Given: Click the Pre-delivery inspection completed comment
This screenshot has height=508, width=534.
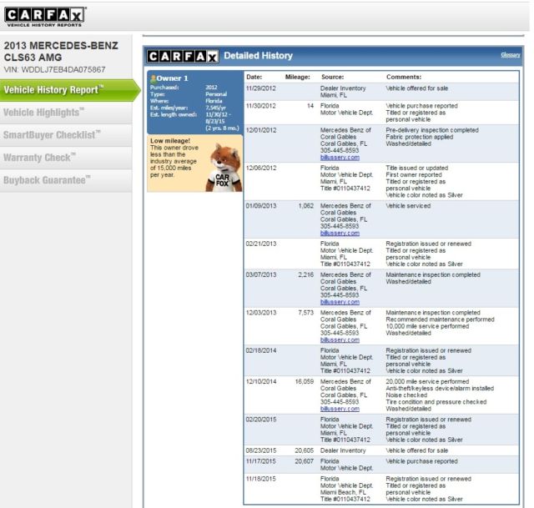Looking at the screenshot, I should pos(432,130).
